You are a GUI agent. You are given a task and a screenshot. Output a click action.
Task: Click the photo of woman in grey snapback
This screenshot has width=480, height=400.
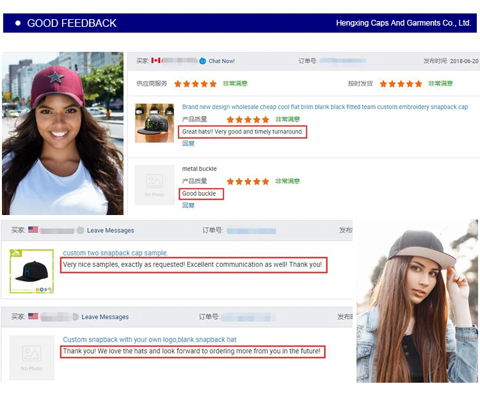[x=417, y=301]
